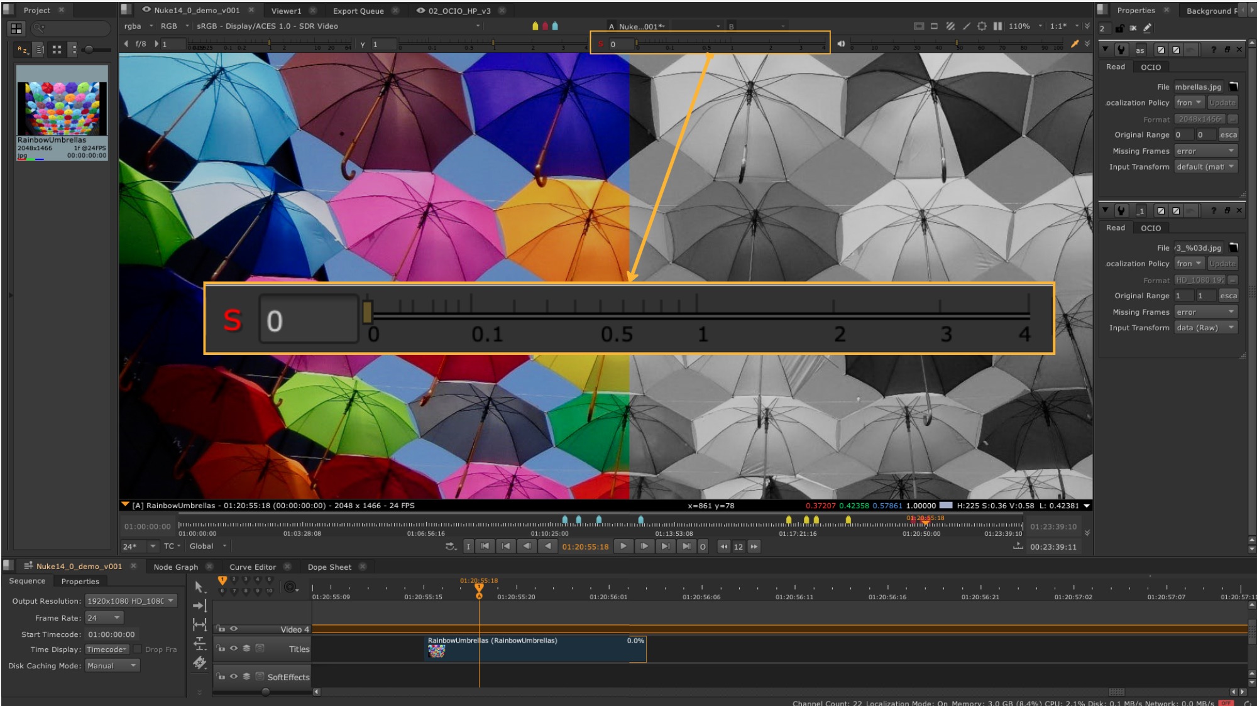
Task: Click the viewer pause display icon
Action: coord(997,26)
